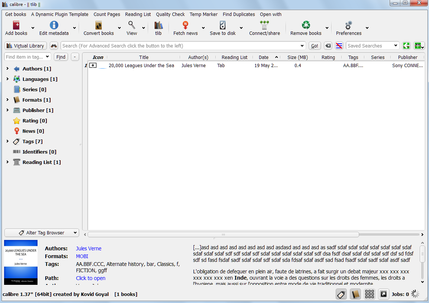Expand the Tags category
Image resolution: width=429 pixels, height=303 pixels.
(x=8, y=141)
